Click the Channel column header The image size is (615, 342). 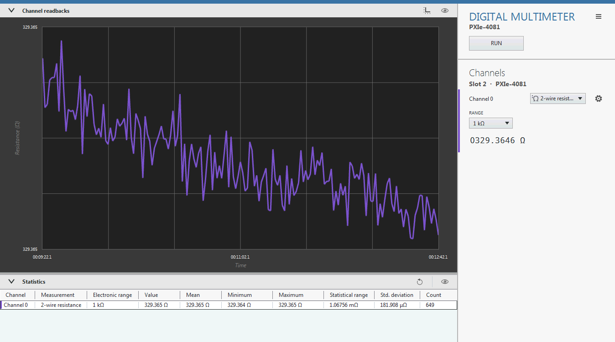coord(16,295)
